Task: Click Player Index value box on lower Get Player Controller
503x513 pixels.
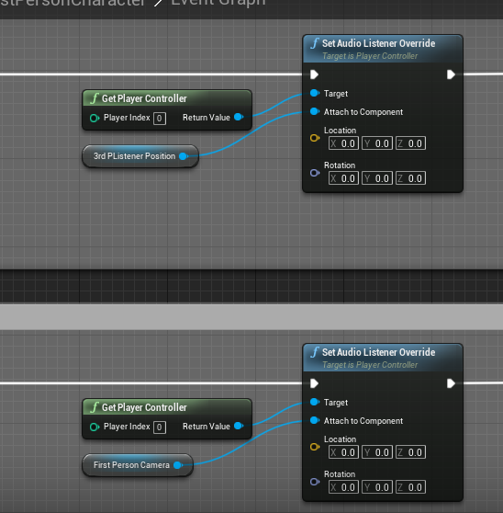Action: point(160,427)
